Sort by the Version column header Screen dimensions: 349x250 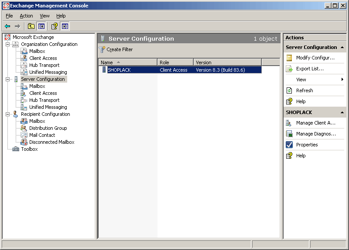[x=227, y=62]
